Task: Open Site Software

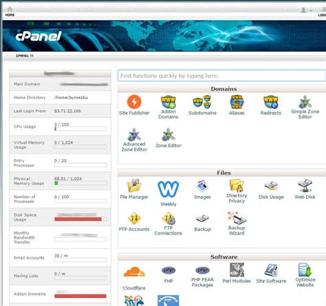Action: [x=271, y=273]
